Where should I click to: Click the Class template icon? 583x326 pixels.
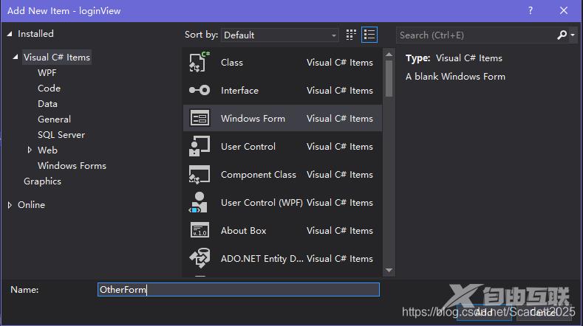[200, 63]
